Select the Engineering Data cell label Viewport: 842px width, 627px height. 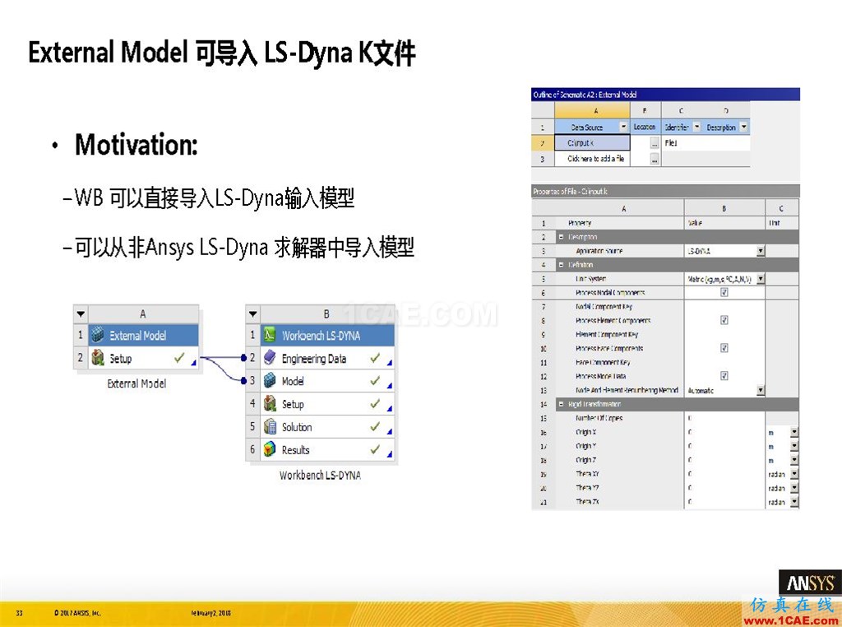coord(314,359)
